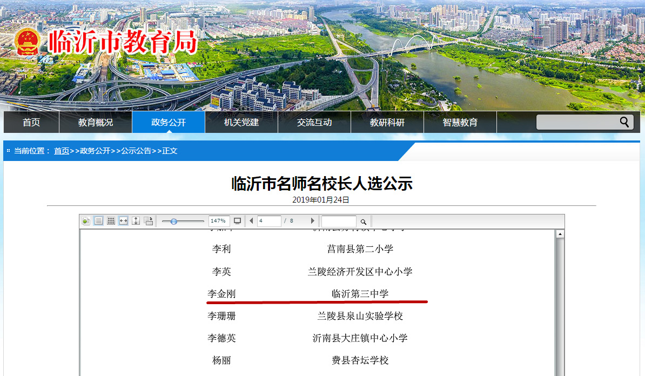This screenshot has height=376, width=645.
Task: Open the 交流互动 navigation tab
Action: pyautogui.click(x=314, y=122)
